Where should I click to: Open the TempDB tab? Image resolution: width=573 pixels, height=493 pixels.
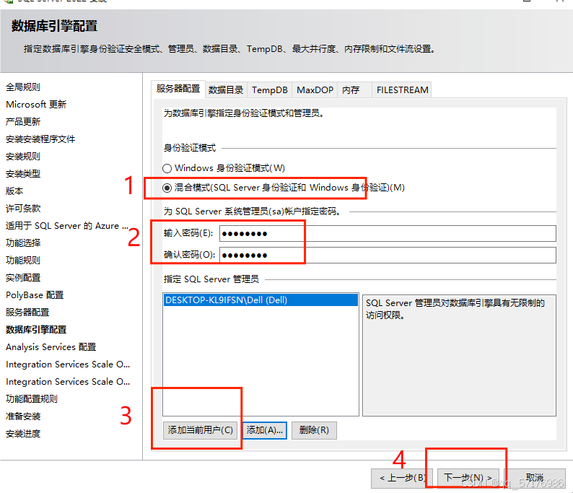(269, 90)
